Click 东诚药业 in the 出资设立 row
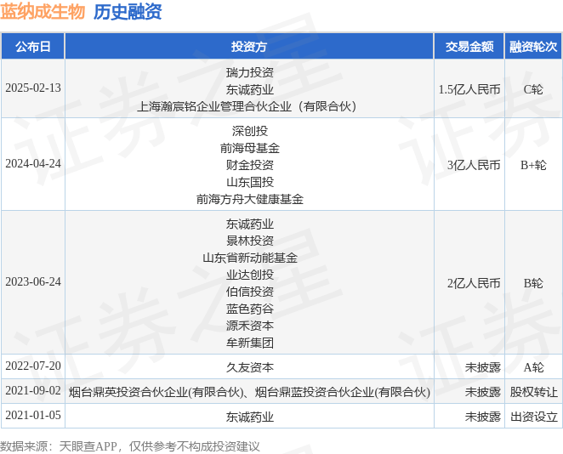Image resolution: width=563 pixels, height=454 pixels. point(249,417)
